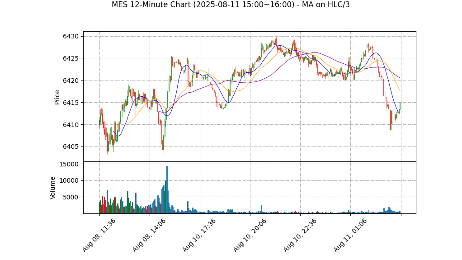
Task: Click the 'Aug 10, 20:06' time label
Action: click(250, 235)
